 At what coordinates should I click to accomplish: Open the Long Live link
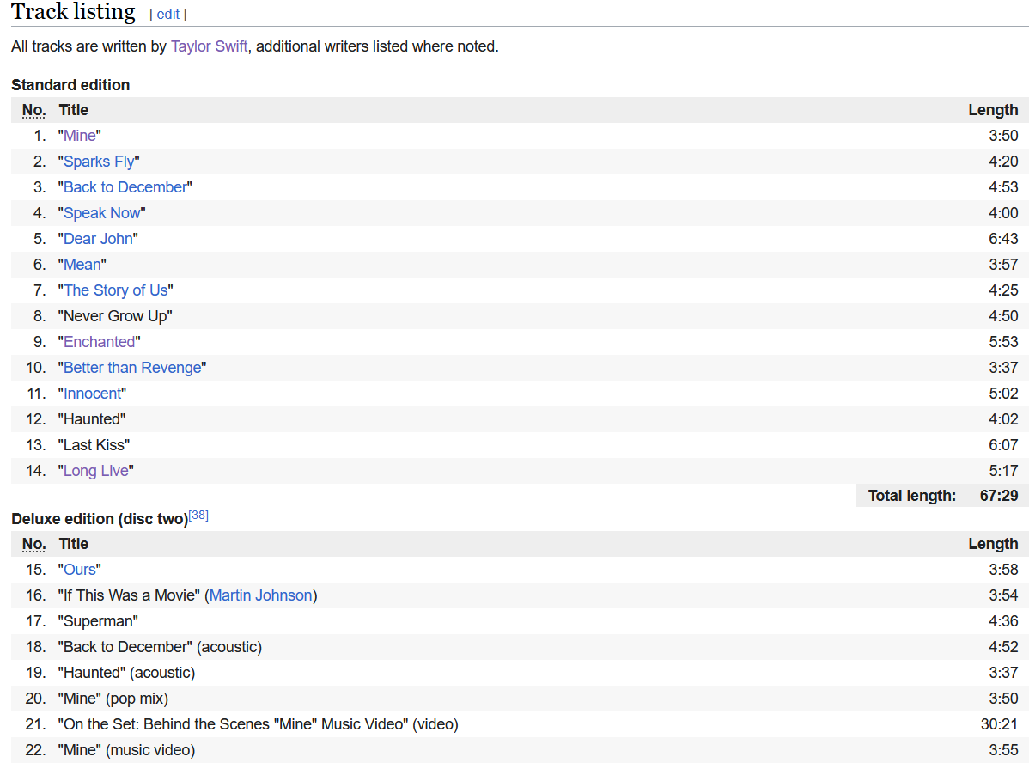pyautogui.click(x=96, y=471)
